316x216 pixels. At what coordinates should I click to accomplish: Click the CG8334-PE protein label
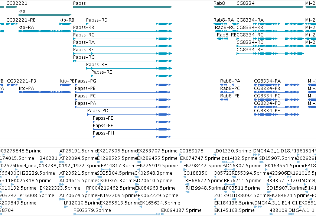267,111
